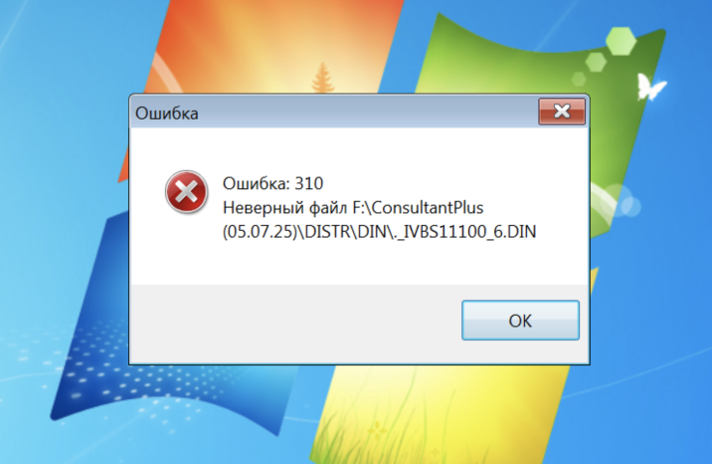Image resolution: width=712 pixels, height=464 pixels.
Task: Click the date text (05.07.25) in the path
Action: pos(260,232)
